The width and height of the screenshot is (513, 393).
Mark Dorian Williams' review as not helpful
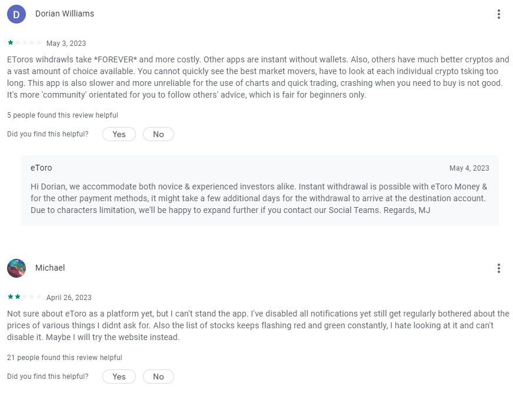click(x=158, y=134)
